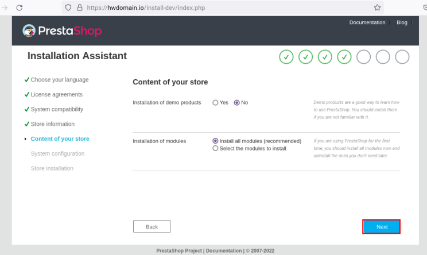Select No for demo products installation
This screenshot has height=255, width=427.
pyautogui.click(x=236, y=103)
